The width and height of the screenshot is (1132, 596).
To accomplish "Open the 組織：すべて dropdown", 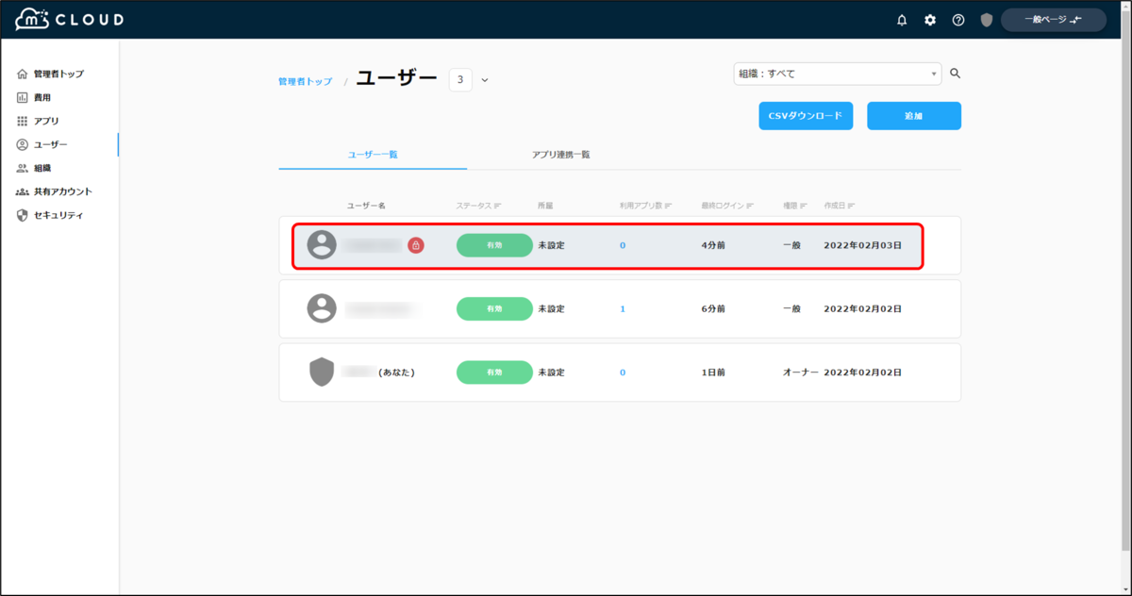I will pyautogui.click(x=838, y=74).
